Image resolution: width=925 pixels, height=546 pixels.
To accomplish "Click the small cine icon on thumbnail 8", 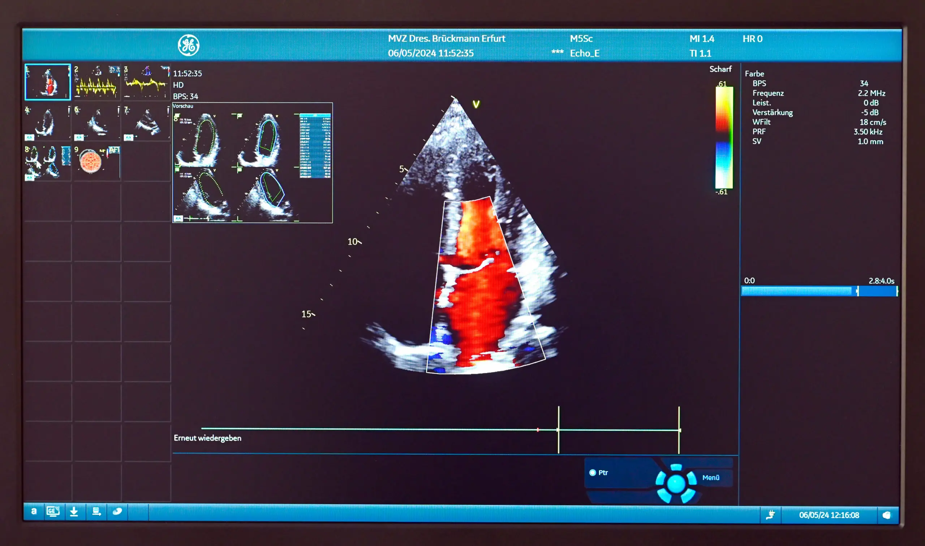I will (29, 178).
